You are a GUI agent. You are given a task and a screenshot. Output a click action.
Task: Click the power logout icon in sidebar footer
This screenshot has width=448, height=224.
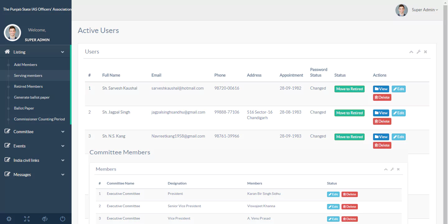click(x=63, y=219)
